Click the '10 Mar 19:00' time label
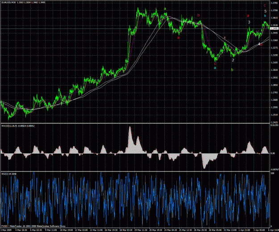The image size is (279, 232). click(x=66, y=230)
